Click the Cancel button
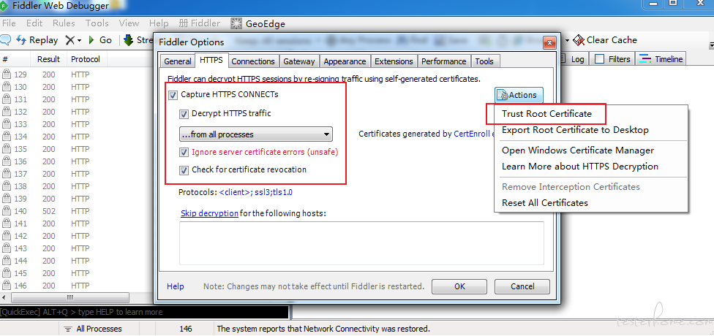The width and height of the screenshot is (714, 336). 522,286
